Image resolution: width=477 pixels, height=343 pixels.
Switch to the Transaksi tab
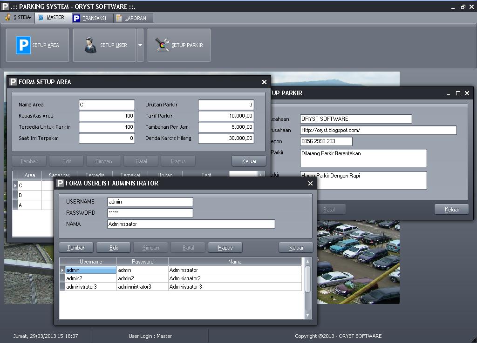(94, 18)
